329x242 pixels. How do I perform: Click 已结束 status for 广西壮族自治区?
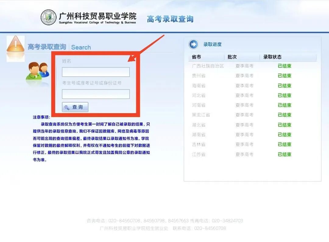pyautogui.click(x=285, y=66)
